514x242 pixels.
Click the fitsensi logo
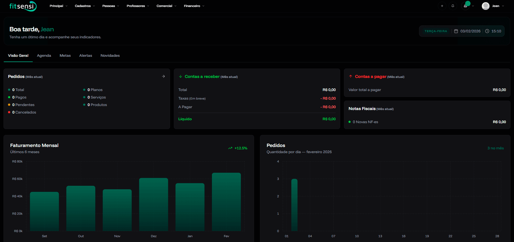[23, 6]
